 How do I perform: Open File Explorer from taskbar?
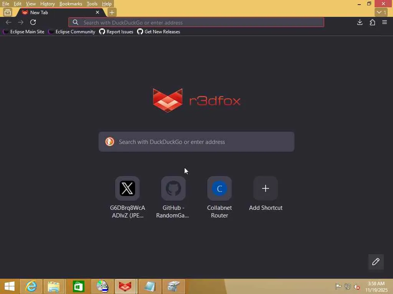[54, 286]
